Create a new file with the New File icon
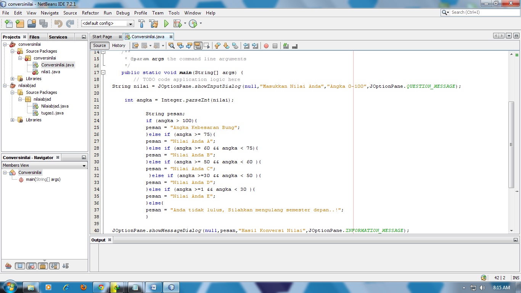521x293 pixels. point(8,24)
